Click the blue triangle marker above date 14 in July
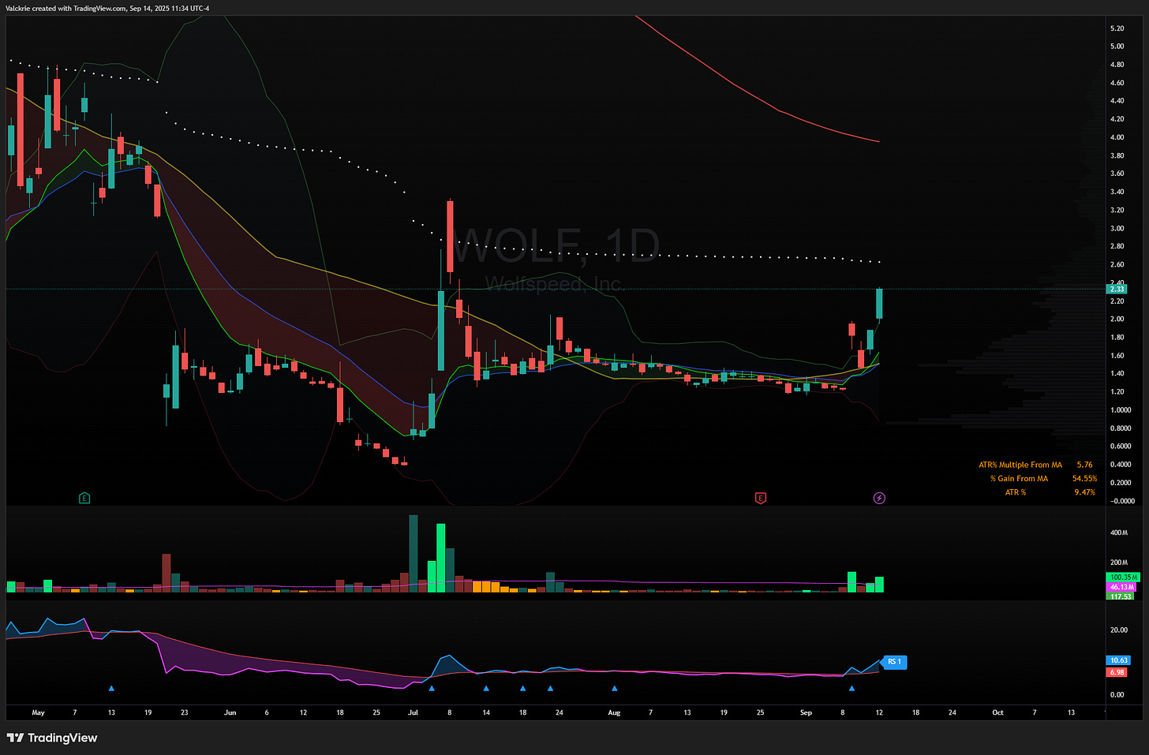1149x755 pixels. (486, 688)
